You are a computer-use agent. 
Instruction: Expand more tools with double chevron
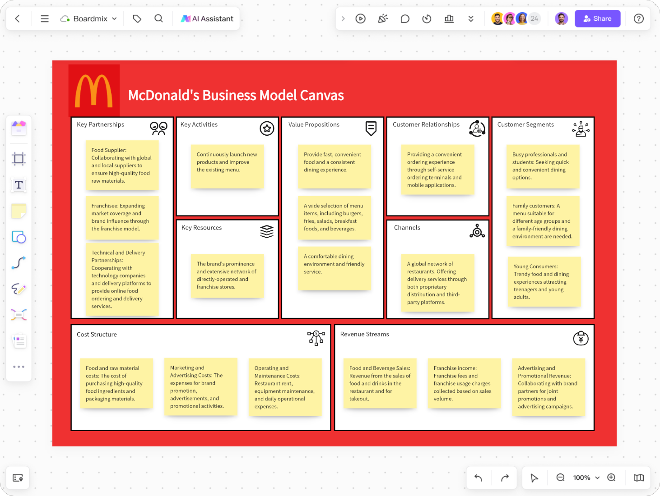click(471, 18)
